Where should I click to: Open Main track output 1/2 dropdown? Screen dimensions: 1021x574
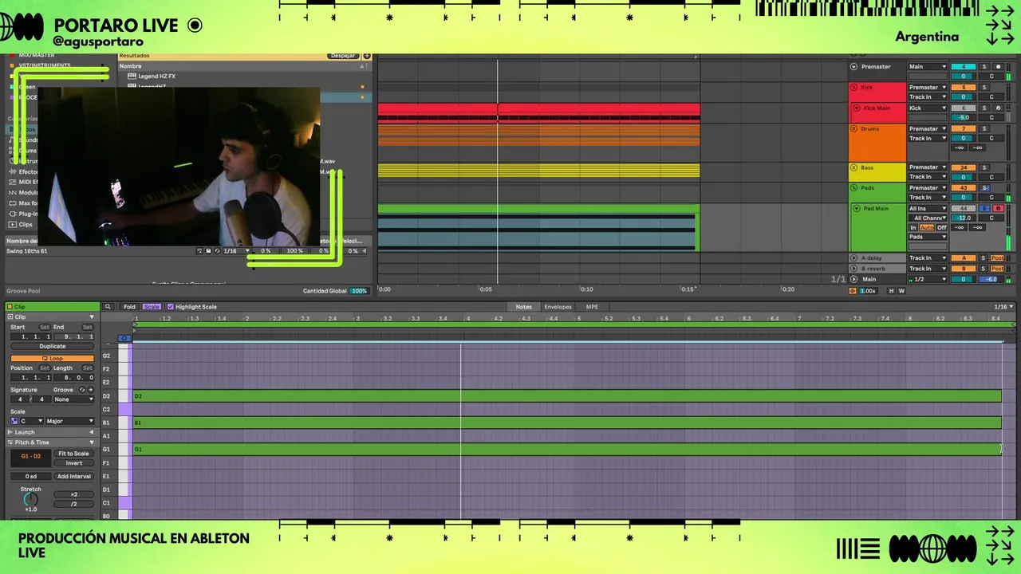[928, 279]
